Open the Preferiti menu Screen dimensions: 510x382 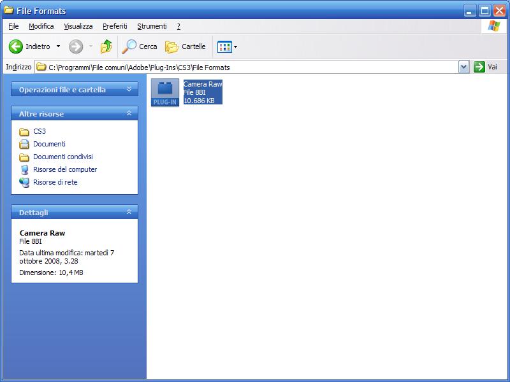[x=115, y=26]
